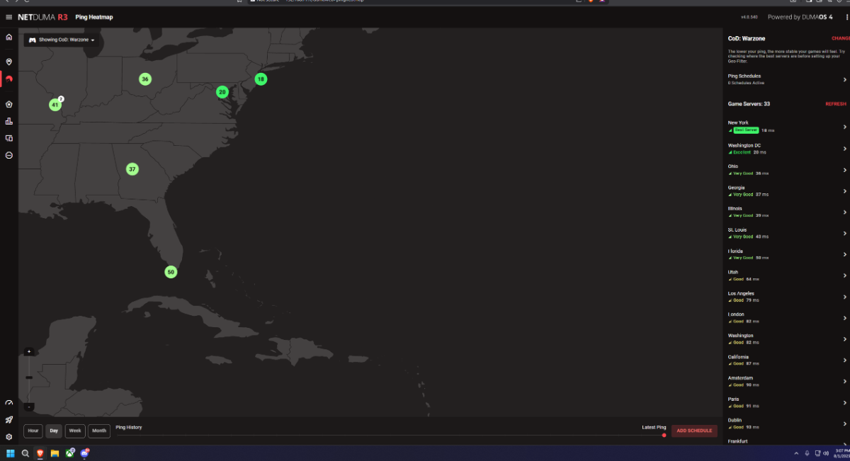This screenshot has width=850, height=461.
Task: Click the CHANGE game link
Action: click(840, 38)
